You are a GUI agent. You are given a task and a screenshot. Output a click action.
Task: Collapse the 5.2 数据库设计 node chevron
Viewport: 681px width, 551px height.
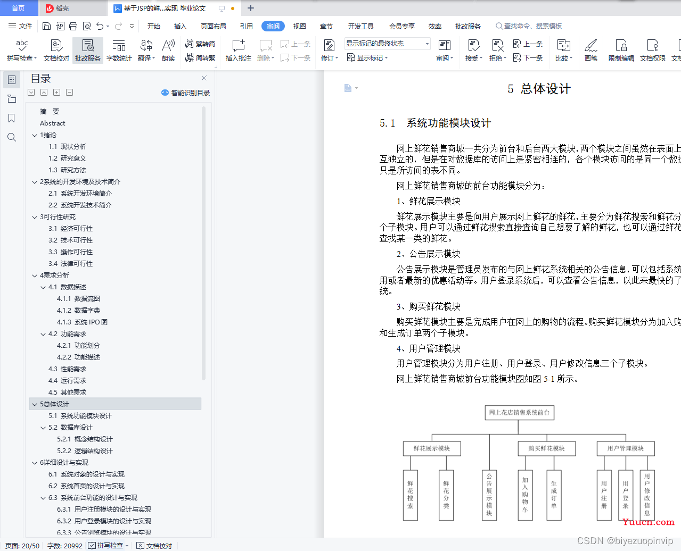point(43,428)
